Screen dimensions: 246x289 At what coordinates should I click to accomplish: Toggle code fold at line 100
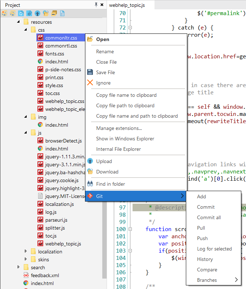130,229
